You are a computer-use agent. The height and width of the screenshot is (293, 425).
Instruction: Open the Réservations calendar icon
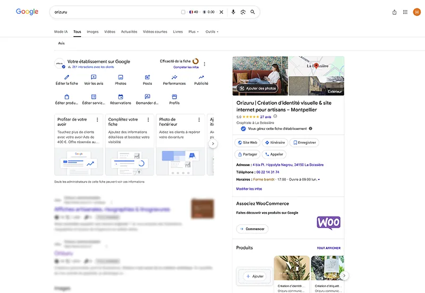[x=121, y=97]
